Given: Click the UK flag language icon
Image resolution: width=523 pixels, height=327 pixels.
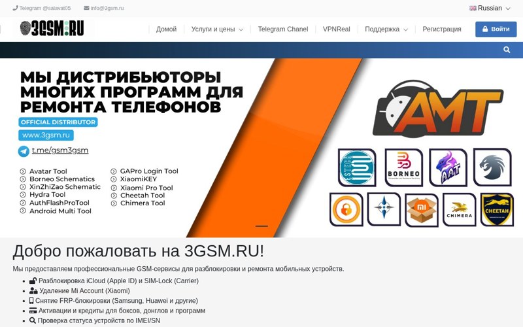Looking at the screenshot, I should pos(473,8).
